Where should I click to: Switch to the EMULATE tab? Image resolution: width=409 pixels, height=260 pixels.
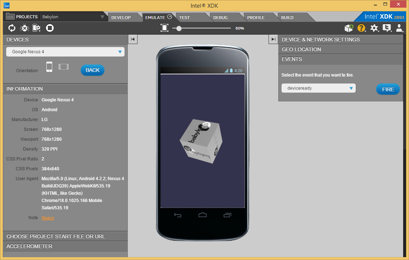coord(155,18)
